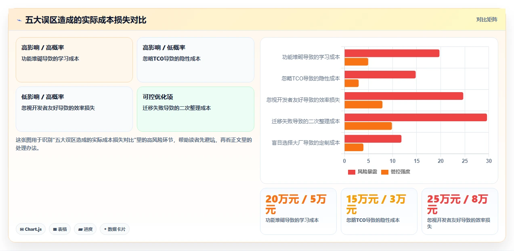Click the blue icon beside the card title

click(19, 20)
